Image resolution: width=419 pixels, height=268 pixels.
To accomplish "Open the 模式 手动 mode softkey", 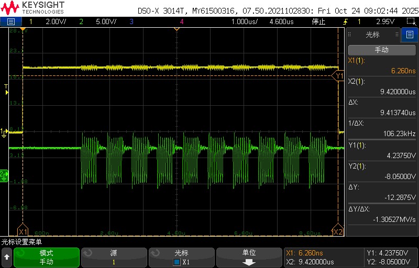I will (x=47, y=257).
